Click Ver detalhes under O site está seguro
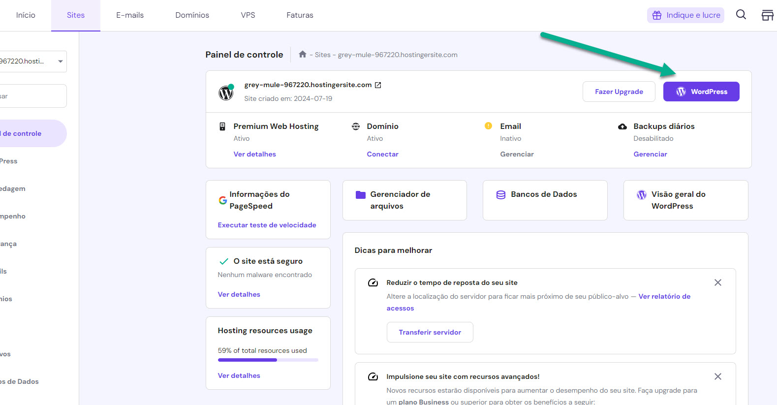Image resolution: width=777 pixels, height=405 pixels. 239,294
